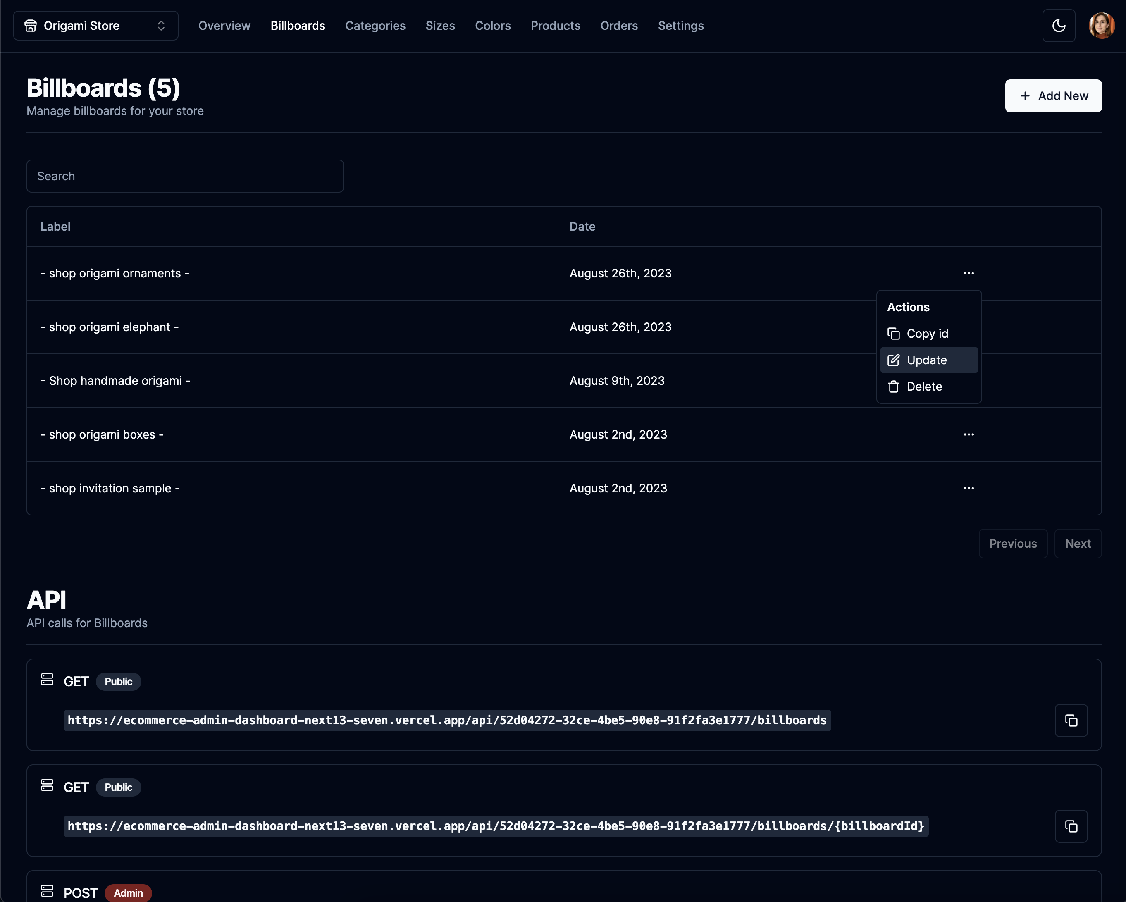Choose Delete in the Actions menu
This screenshot has width=1126, height=902.
pyautogui.click(x=924, y=387)
